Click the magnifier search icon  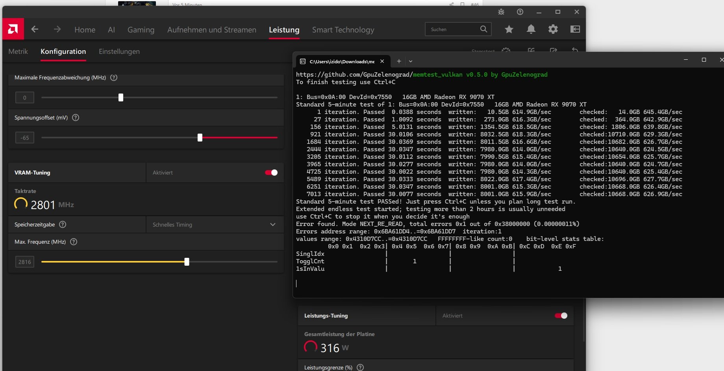tap(484, 29)
